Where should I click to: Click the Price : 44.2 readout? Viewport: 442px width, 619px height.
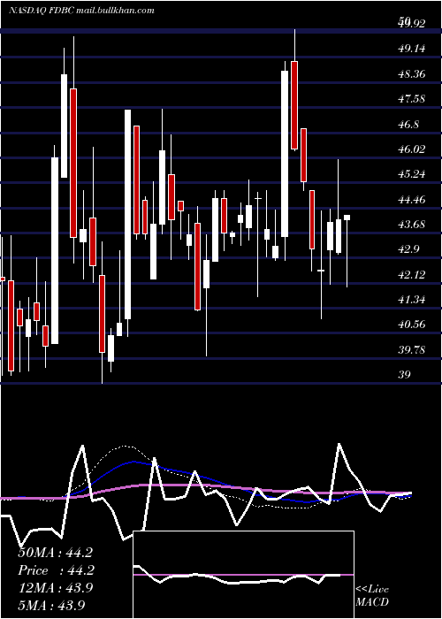(55, 570)
